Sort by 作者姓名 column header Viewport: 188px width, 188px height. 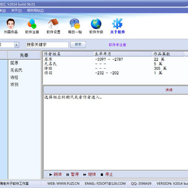(68, 54)
